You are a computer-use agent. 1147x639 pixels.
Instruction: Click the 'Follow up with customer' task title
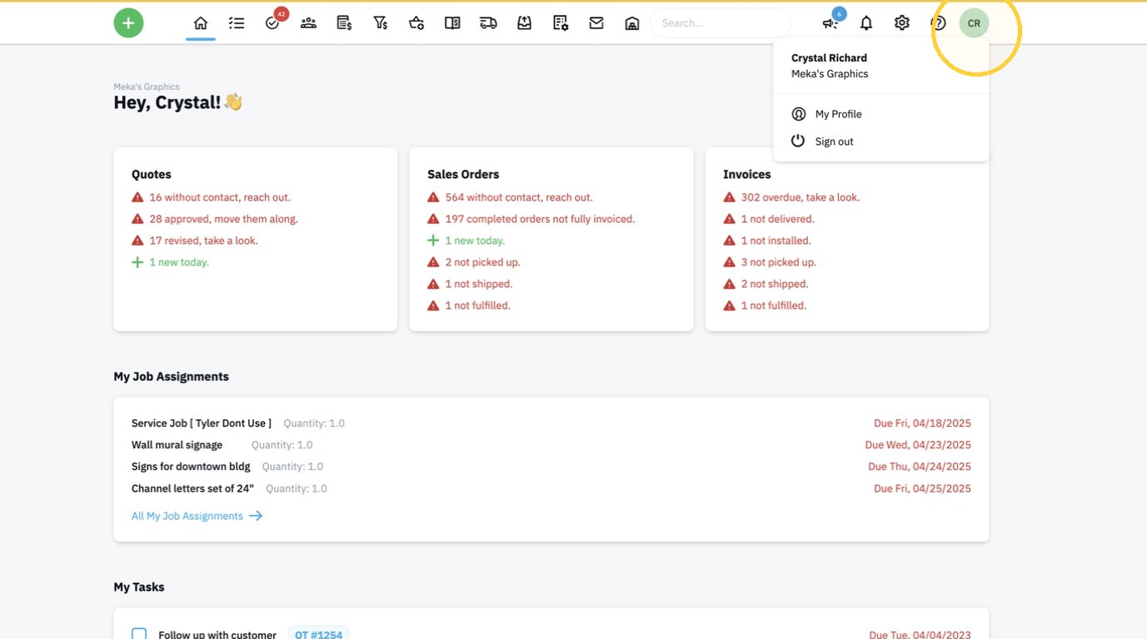pos(217,635)
